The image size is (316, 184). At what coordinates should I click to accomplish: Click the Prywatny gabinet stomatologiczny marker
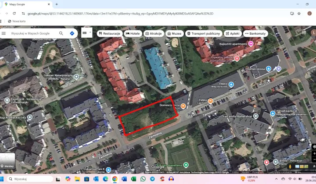[237, 59]
